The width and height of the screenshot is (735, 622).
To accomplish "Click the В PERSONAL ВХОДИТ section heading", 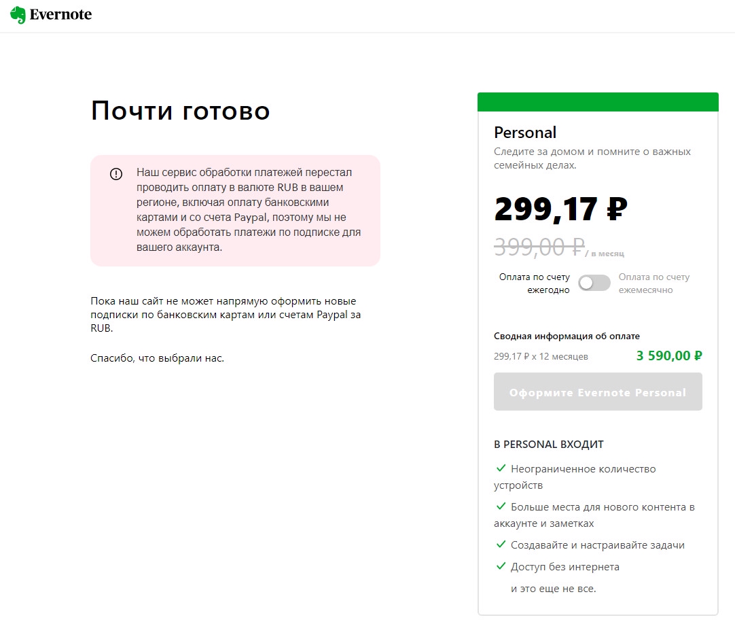I will point(548,444).
